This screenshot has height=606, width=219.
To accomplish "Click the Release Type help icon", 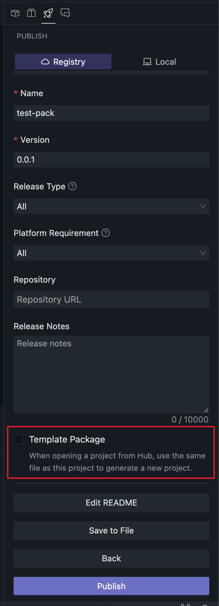I will 73,186.
